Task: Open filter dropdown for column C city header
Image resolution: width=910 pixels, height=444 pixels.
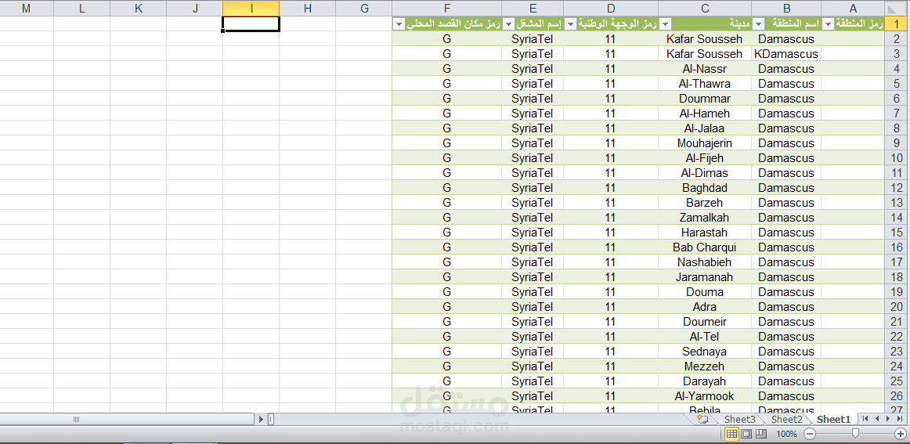Action: (x=666, y=23)
